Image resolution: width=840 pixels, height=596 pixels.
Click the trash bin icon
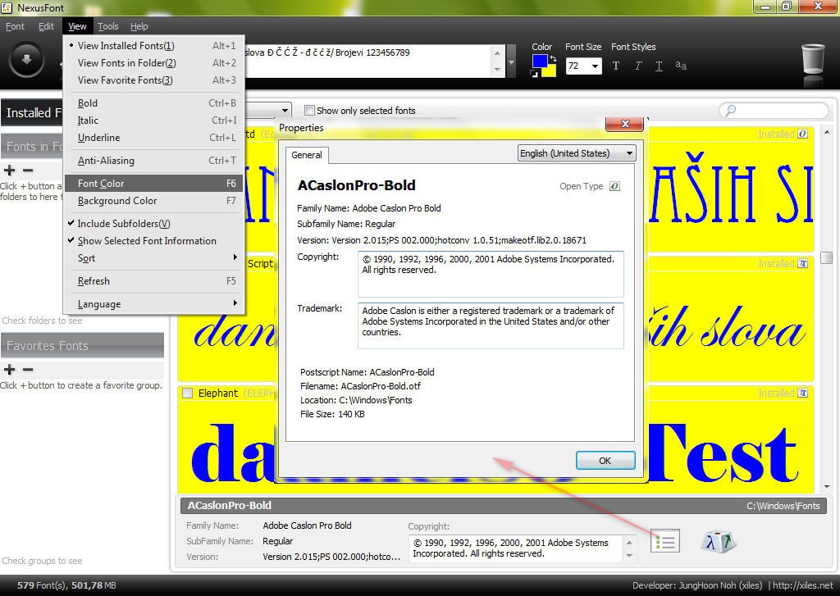pyautogui.click(x=813, y=60)
